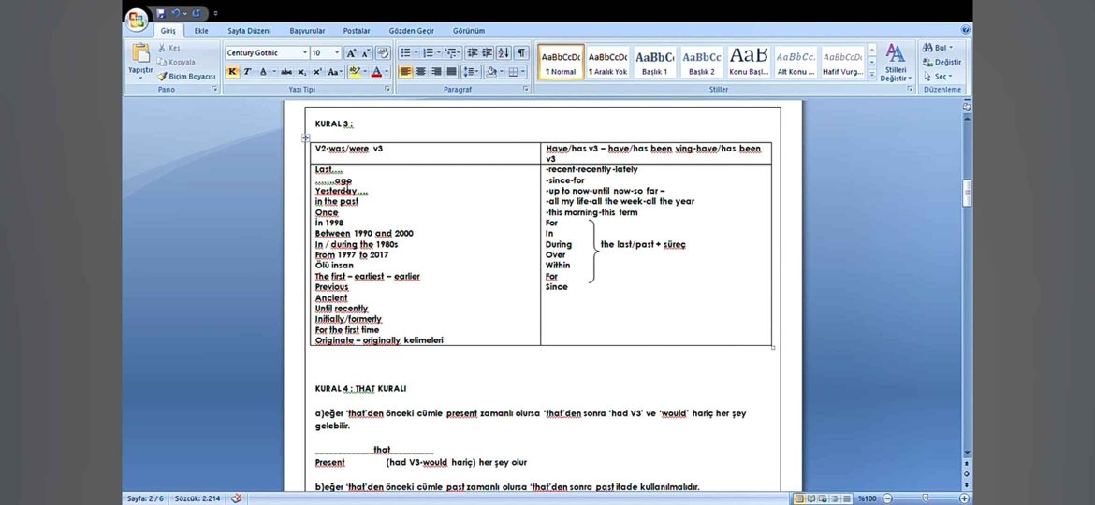The image size is (1095, 505).
Task: Switch to print layout view icon
Action: (x=799, y=498)
